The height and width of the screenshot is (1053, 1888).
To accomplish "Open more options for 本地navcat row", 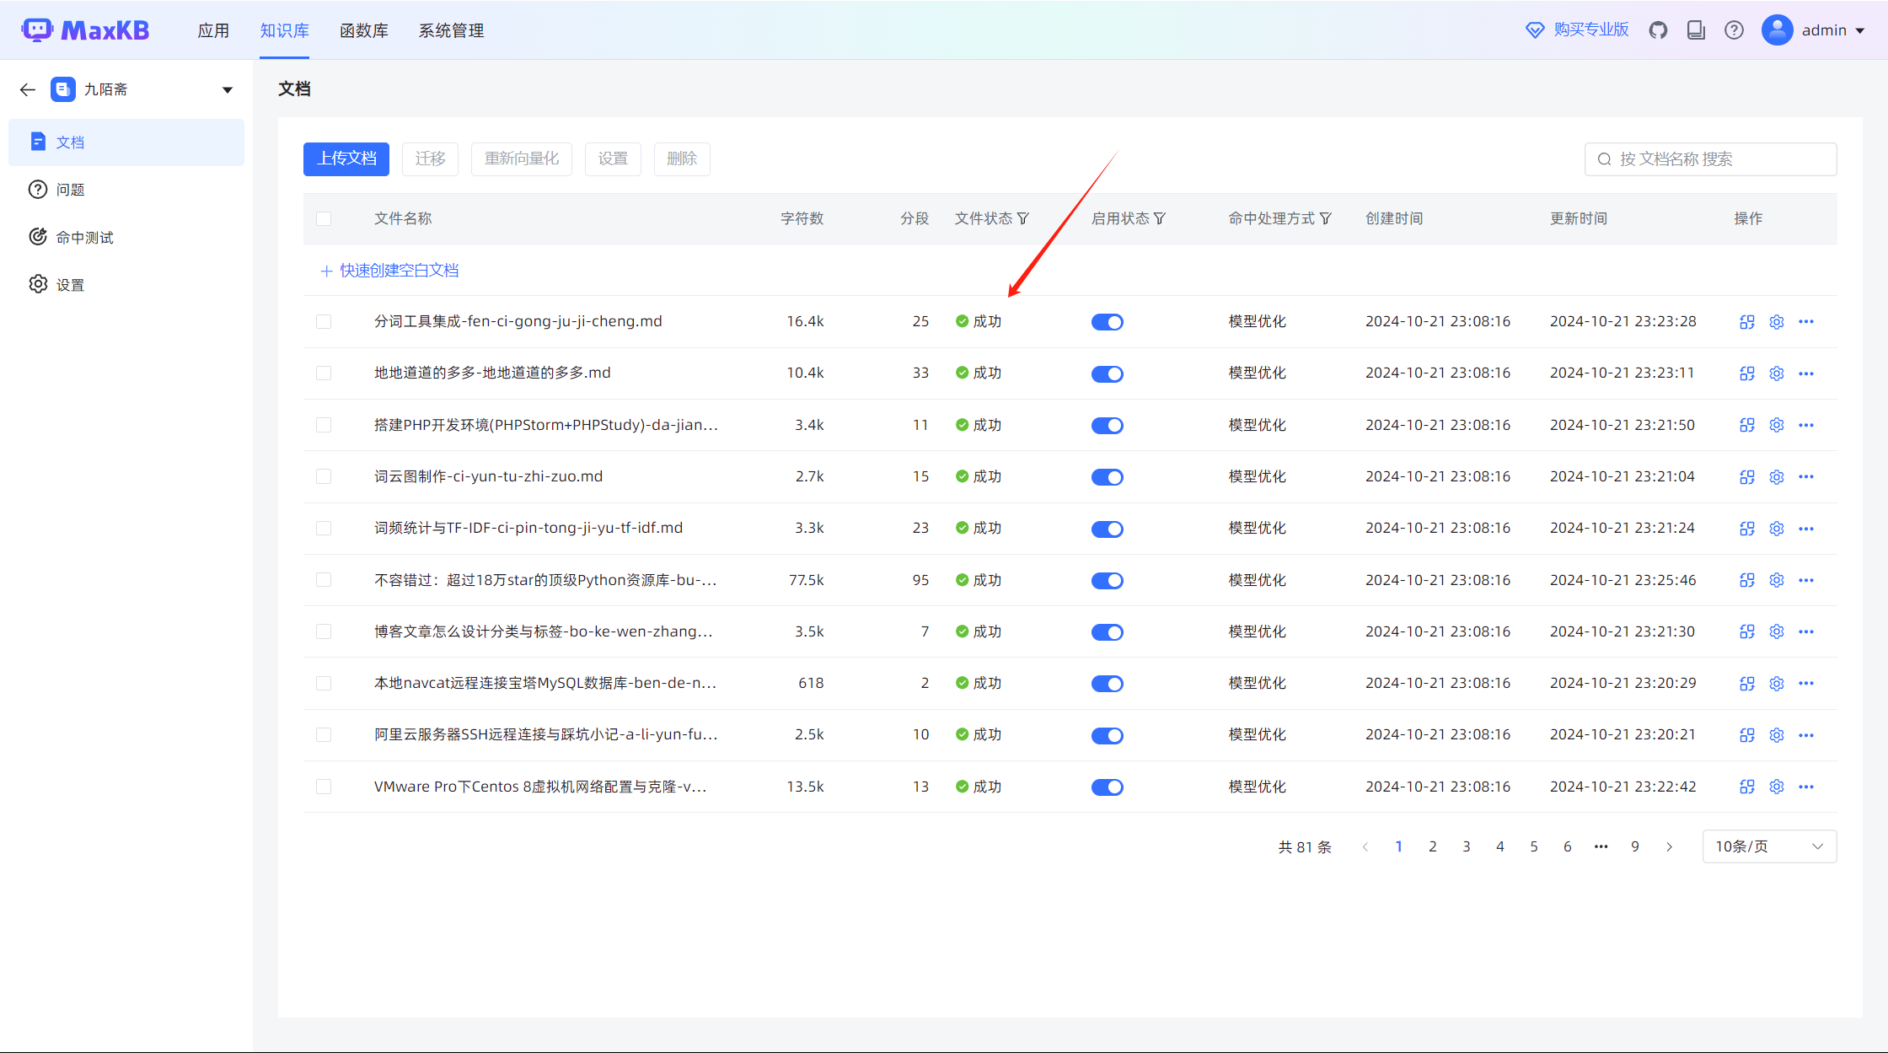I will point(1806,683).
